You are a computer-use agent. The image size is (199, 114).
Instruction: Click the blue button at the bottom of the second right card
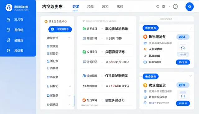pos(183,103)
